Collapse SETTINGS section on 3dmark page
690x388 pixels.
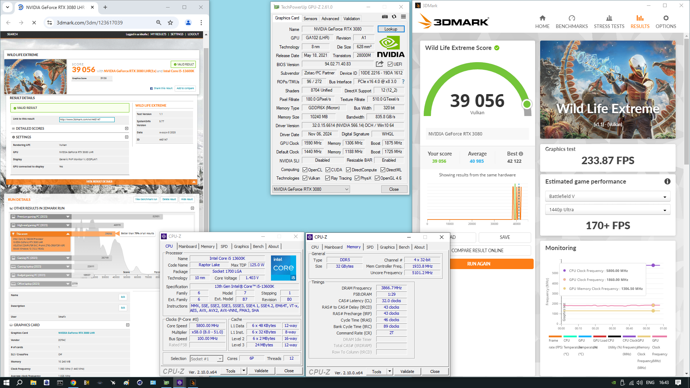pos(126,137)
